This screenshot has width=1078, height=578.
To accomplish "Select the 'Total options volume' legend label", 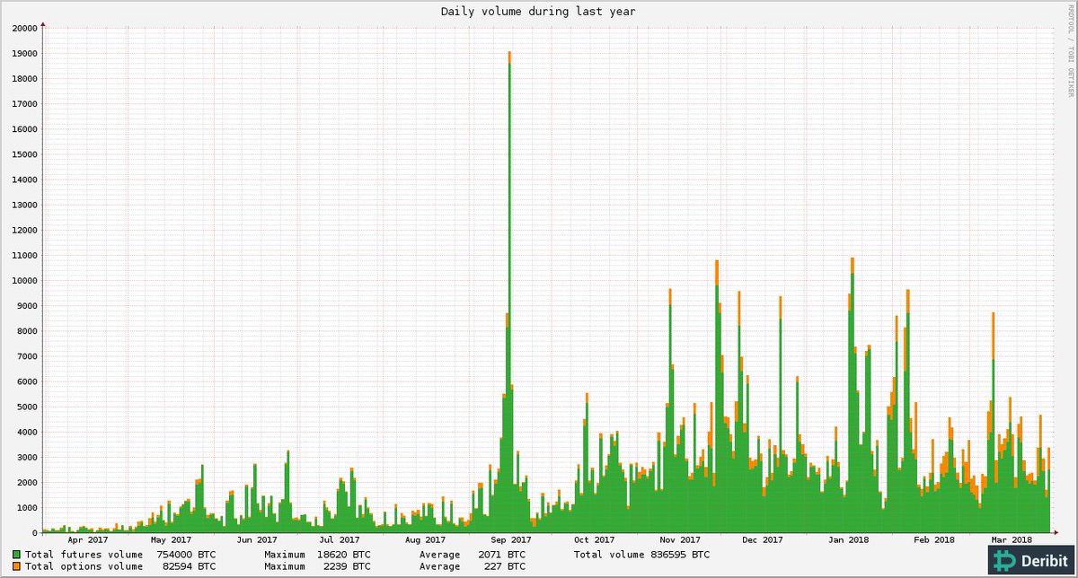I will tap(84, 566).
